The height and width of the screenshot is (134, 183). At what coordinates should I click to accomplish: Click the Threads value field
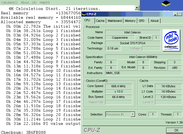click(x=178, y=114)
